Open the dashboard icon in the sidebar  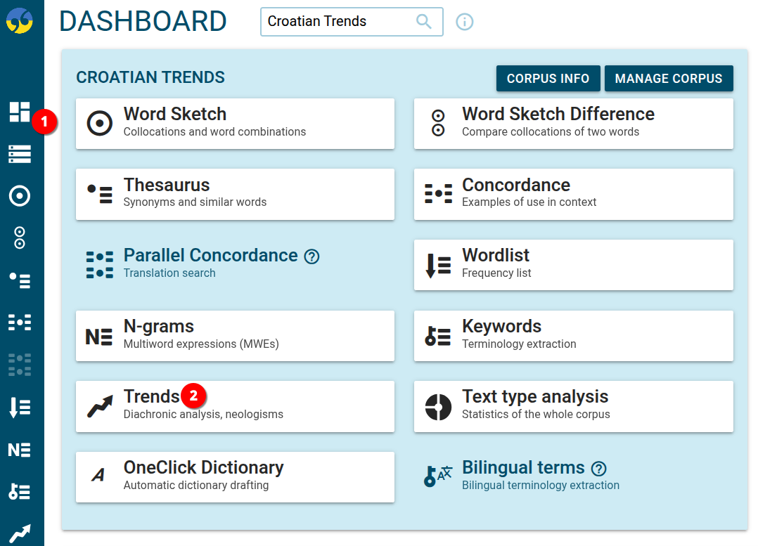[20, 112]
